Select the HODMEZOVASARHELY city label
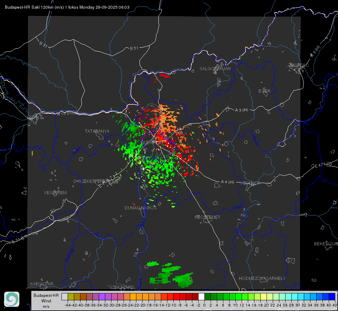This screenshot has width=338, height=311. tap(262, 279)
